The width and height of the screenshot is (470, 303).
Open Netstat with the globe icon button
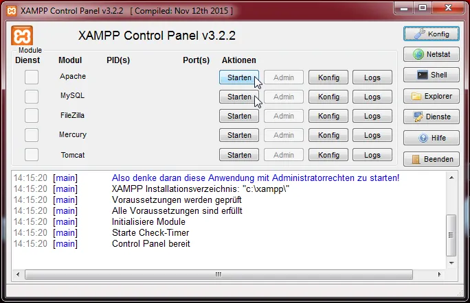(x=431, y=54)
